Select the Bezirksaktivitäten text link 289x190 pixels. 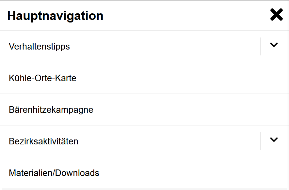tap(43, 141)
